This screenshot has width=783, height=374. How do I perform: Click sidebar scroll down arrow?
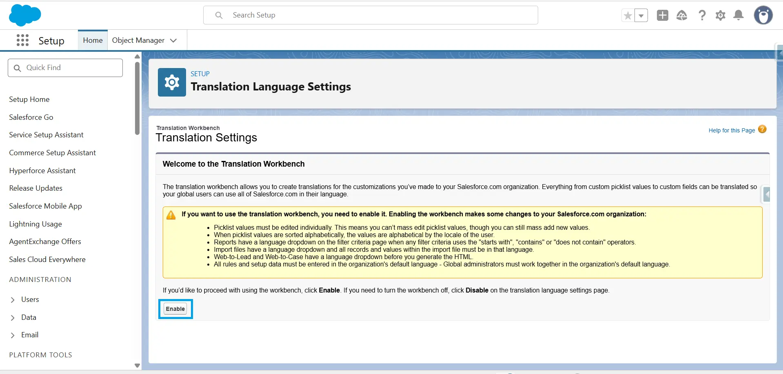(137, 365)
